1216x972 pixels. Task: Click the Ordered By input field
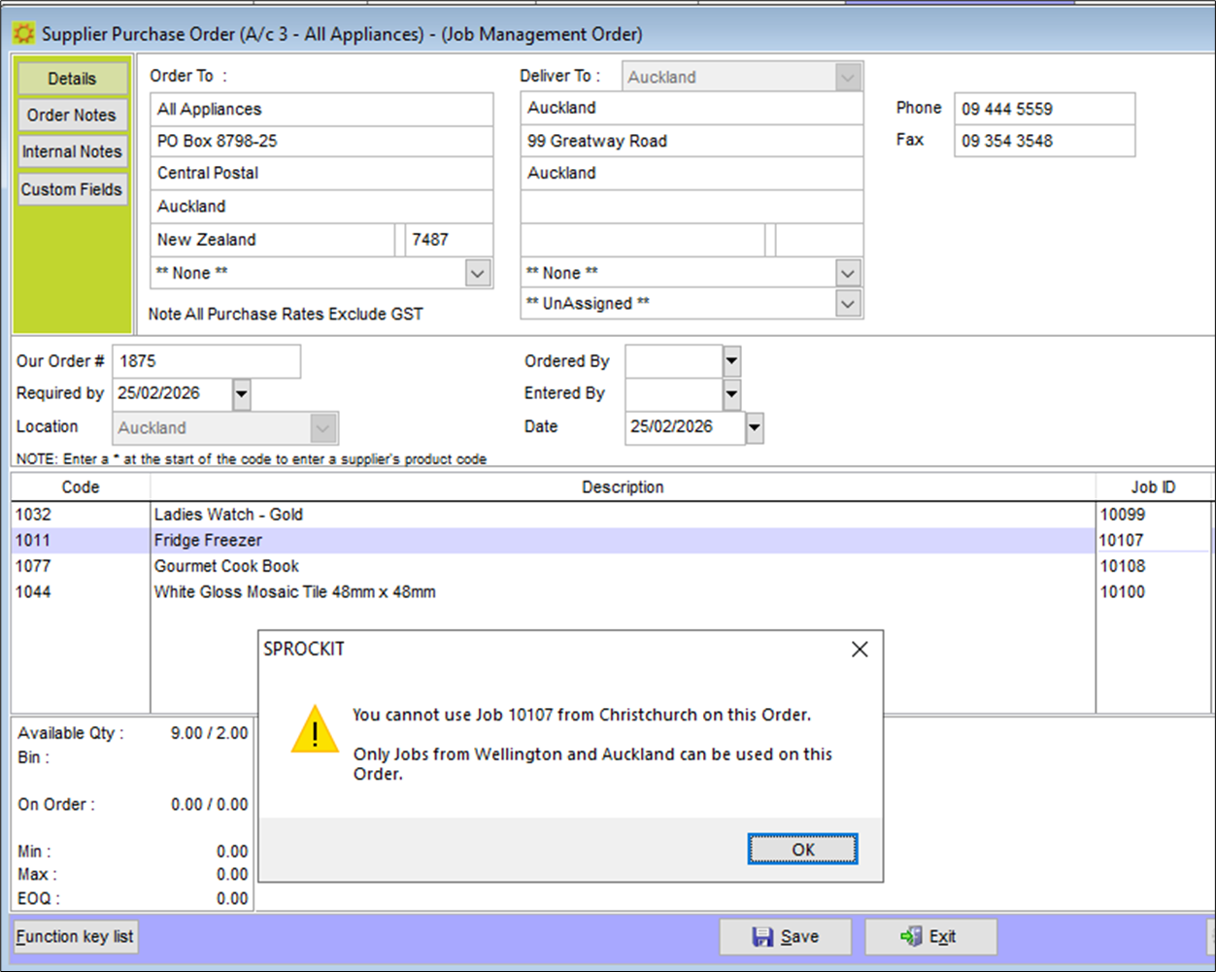point(674,361)
